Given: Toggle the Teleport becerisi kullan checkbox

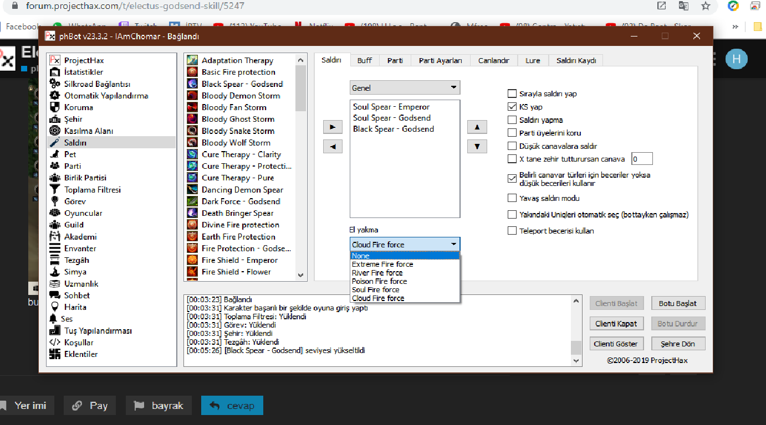Looking at the screenshot, I should pos(512,231).
